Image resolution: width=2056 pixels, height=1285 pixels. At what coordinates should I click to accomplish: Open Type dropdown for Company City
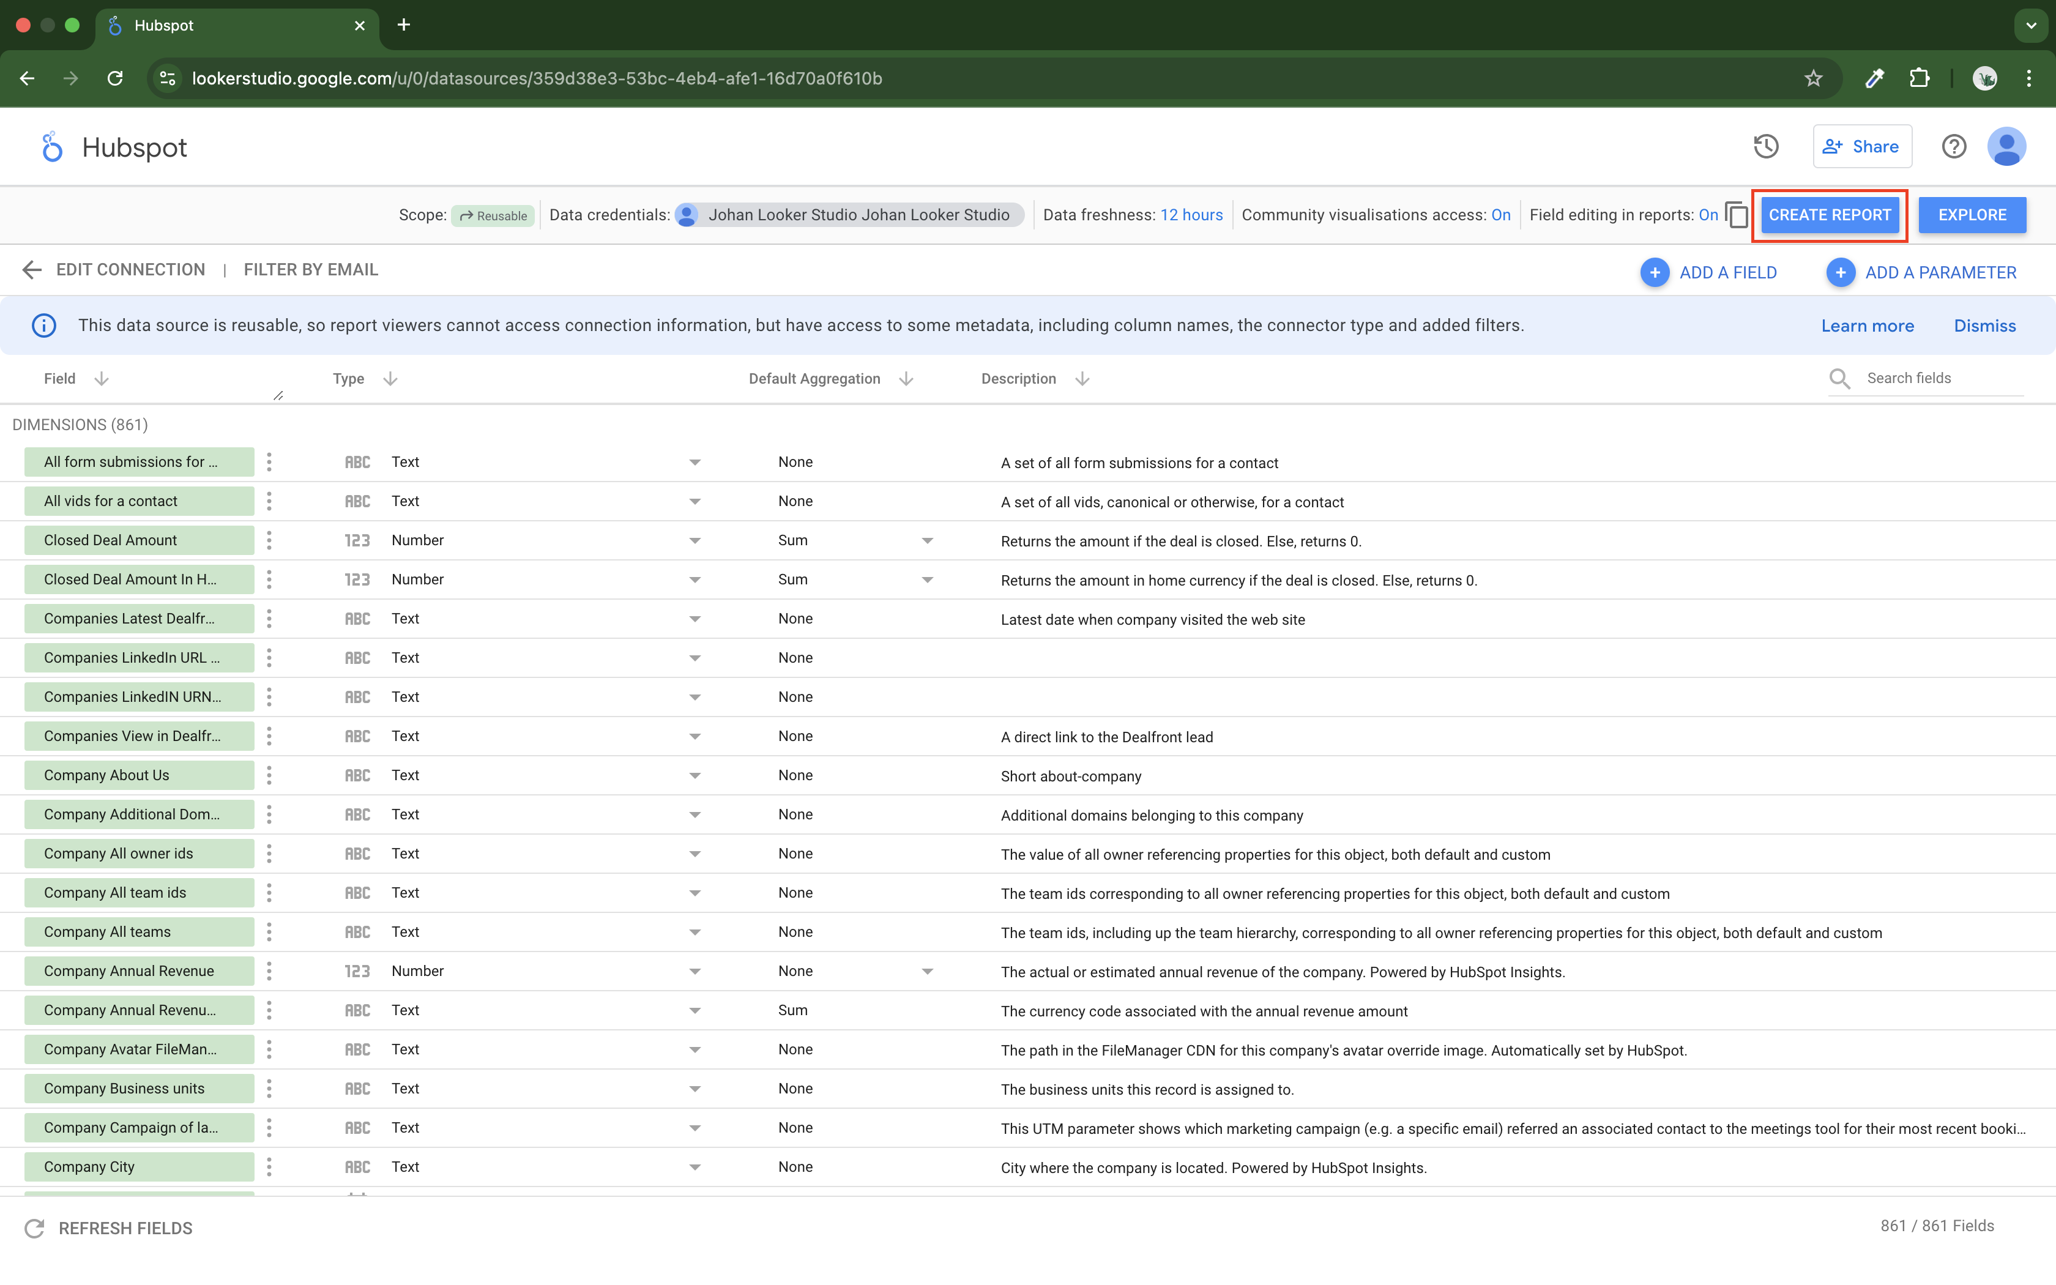point(695,1167)
